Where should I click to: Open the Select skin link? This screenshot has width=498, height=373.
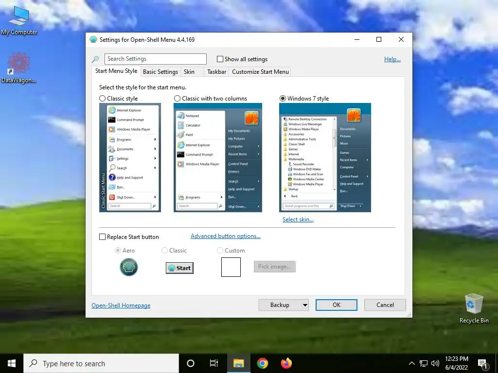click(x=298, y=220)
